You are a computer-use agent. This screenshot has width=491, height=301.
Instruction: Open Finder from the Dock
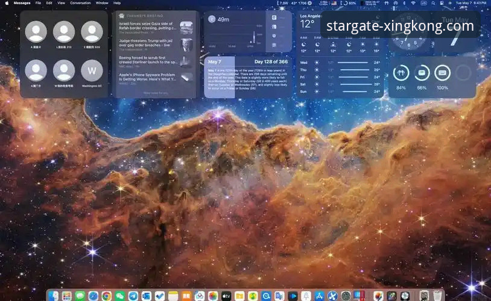pos(54,296)
